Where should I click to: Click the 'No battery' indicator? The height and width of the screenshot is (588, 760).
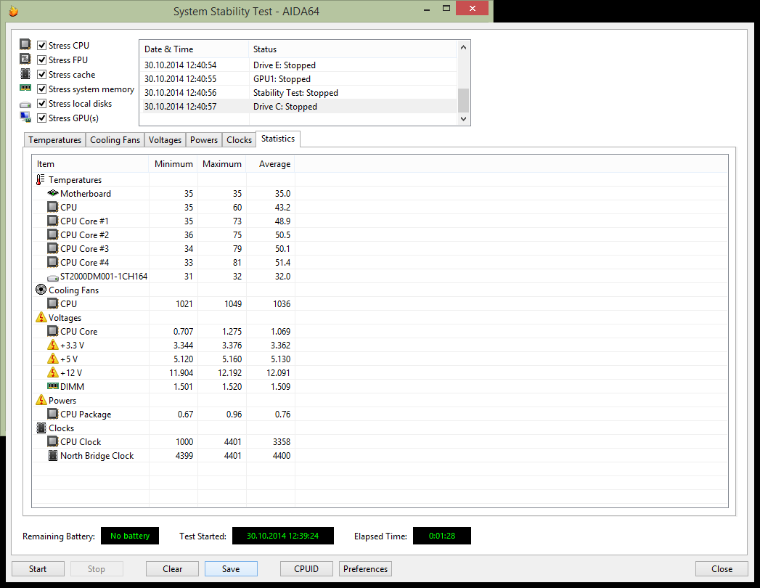(130, 536)
